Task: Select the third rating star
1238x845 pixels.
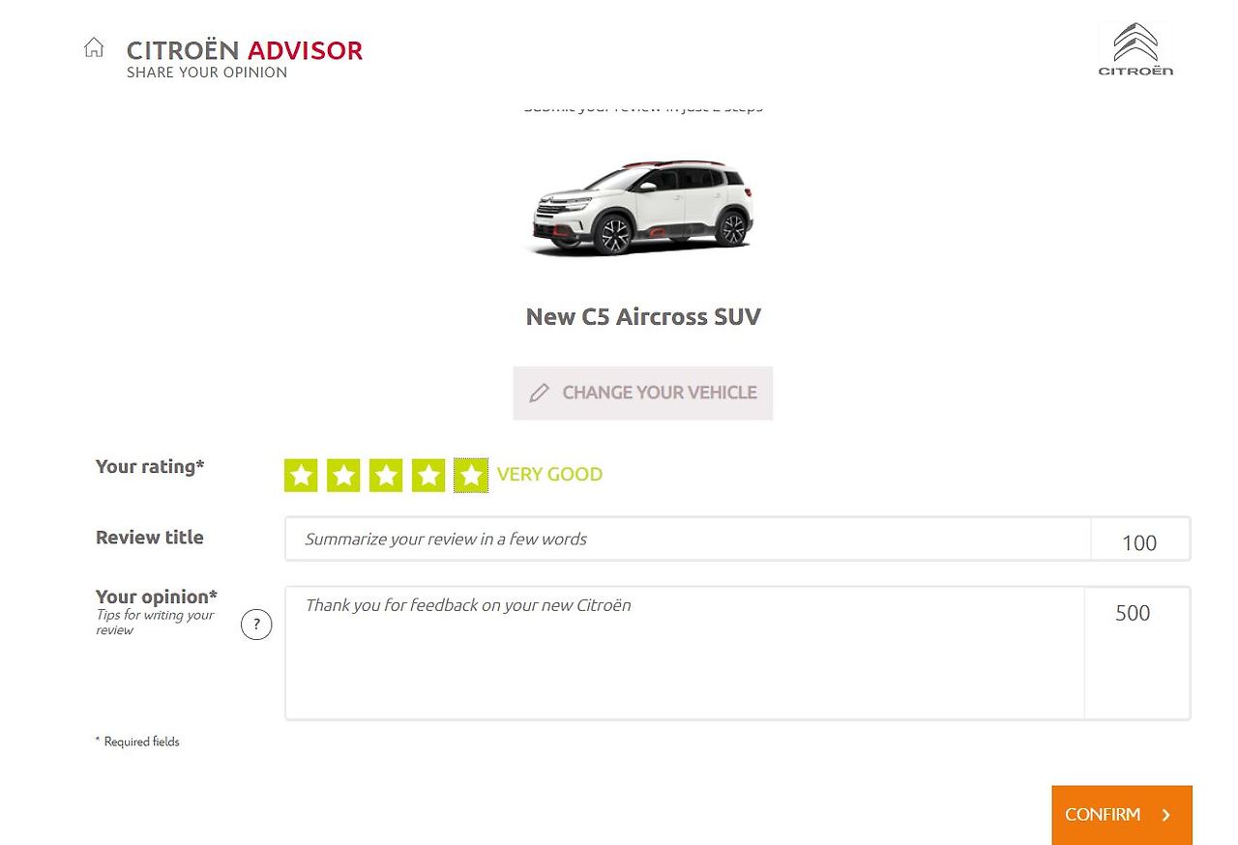Action: point(386,475)
